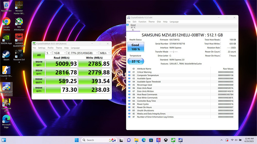Click the taskbar Search box
This screenshot has height=144, width=257.
point(99,140)
